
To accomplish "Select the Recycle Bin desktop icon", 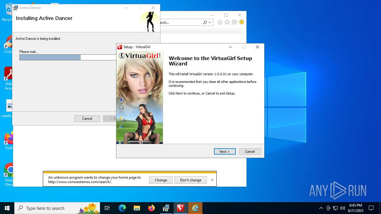I will tap(7, 12).
